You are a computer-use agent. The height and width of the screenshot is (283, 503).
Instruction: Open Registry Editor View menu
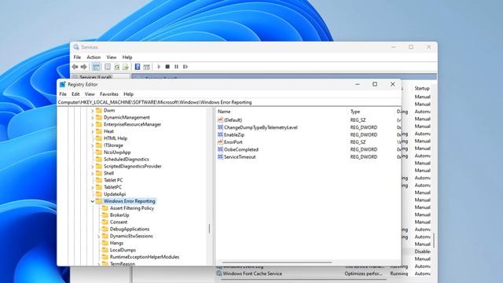pyautogui.click(x=90, y=94)
